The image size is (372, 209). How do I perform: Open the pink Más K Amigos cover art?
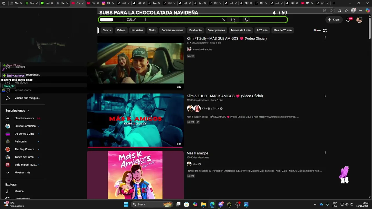[135, 175]
